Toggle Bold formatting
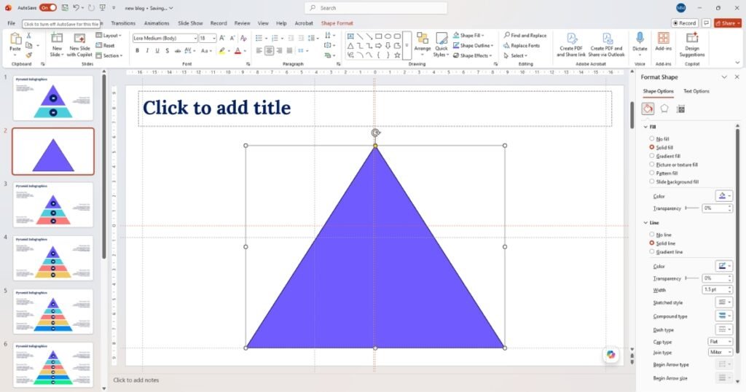This screenshot has width=746, height=392. 137,51
